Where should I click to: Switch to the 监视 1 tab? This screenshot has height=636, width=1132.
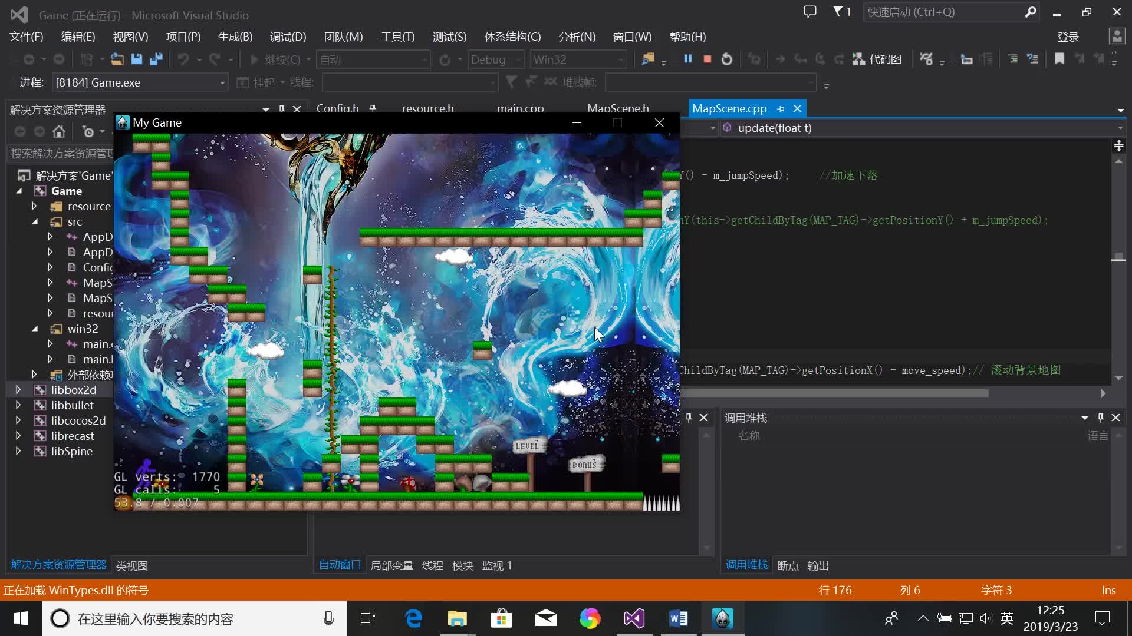pos(497,565)
